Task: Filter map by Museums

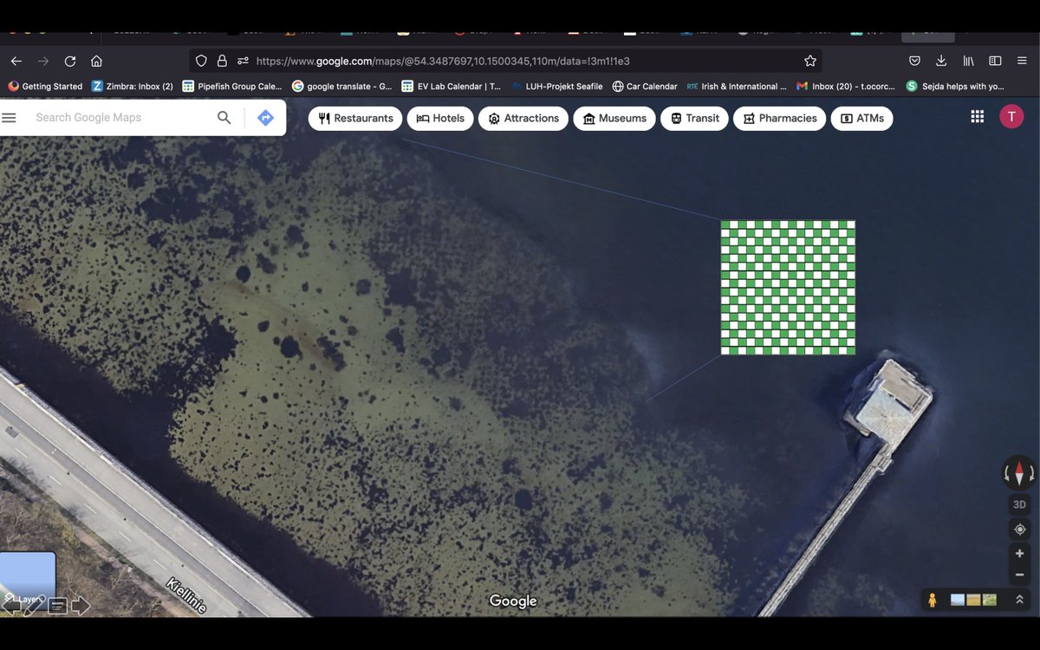Action: pos(614,118)
